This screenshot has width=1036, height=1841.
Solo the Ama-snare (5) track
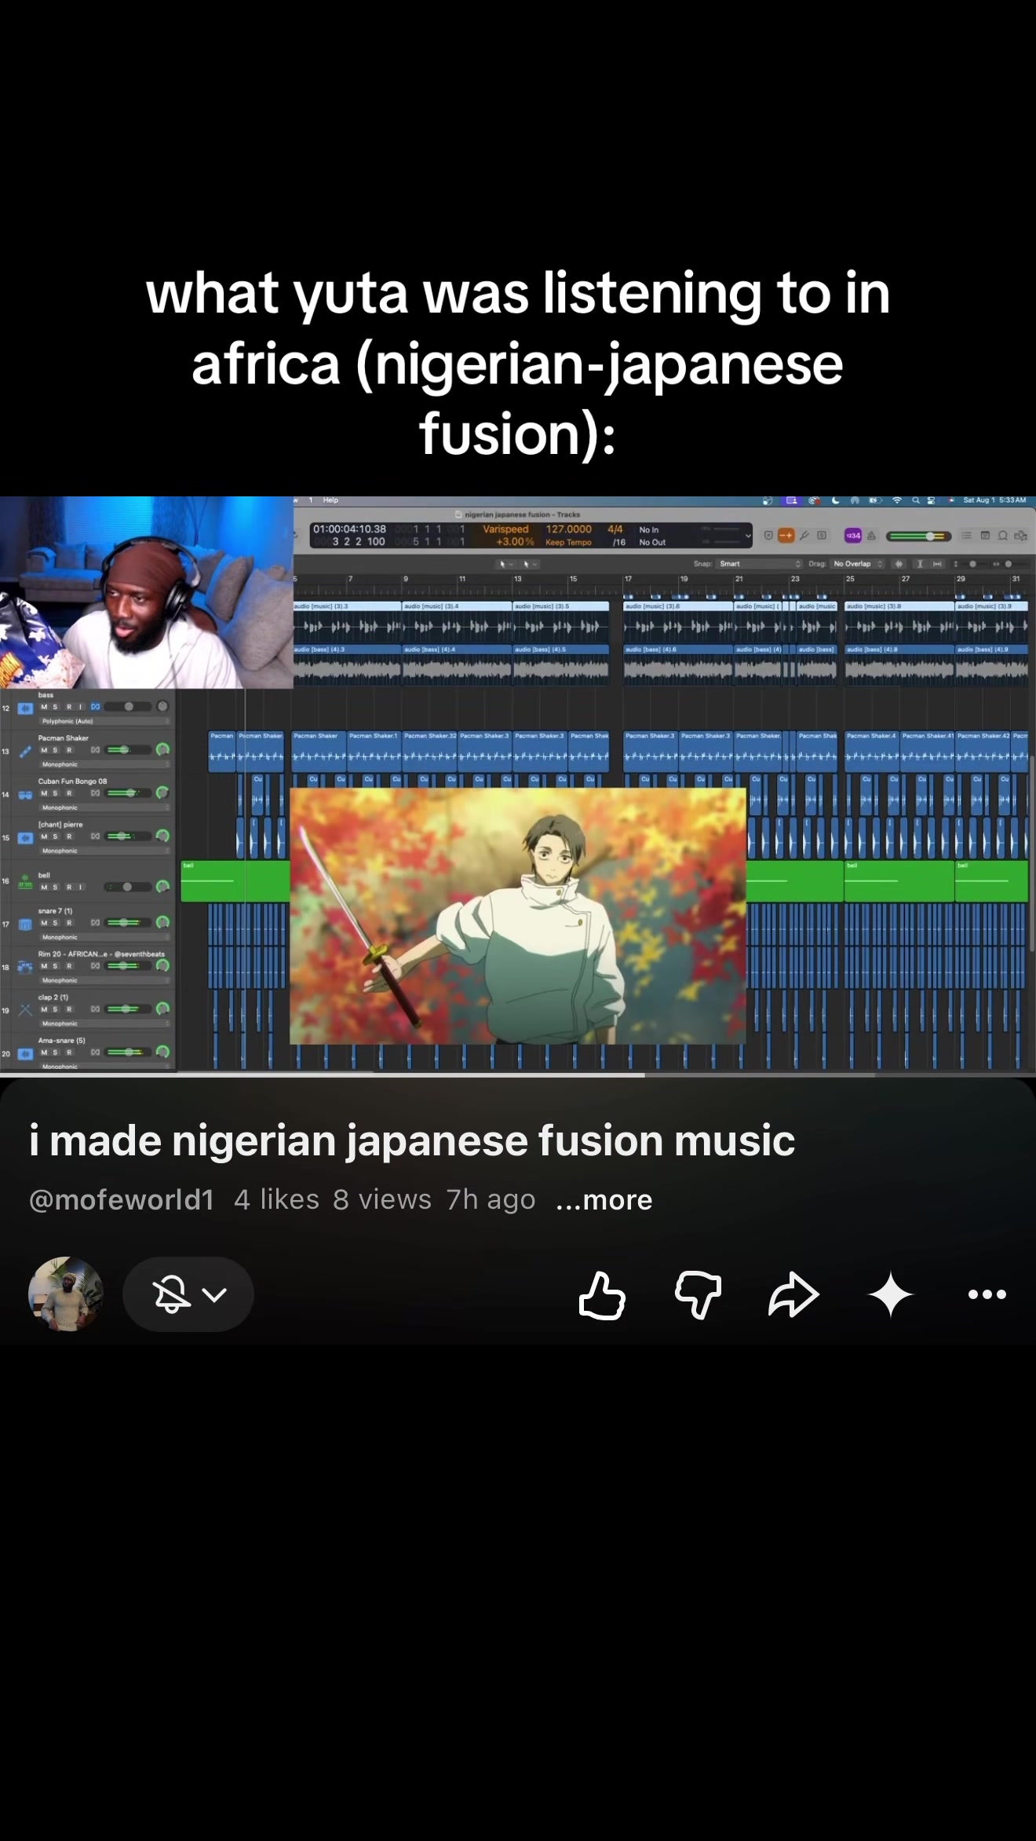[x=55, y=1052]
